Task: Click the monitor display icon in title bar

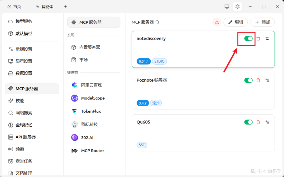Action: (x=227, y=7)
